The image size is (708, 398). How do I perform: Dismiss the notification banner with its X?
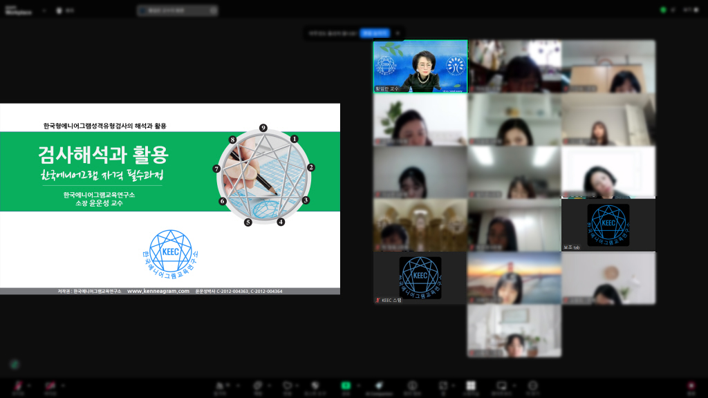pos(398,33)
